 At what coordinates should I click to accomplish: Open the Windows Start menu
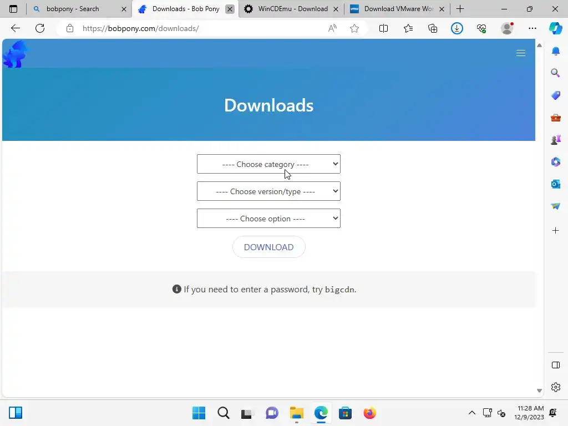point(199,413)
